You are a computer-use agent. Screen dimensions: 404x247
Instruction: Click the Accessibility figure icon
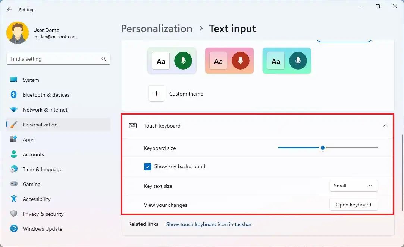[14, 199]
